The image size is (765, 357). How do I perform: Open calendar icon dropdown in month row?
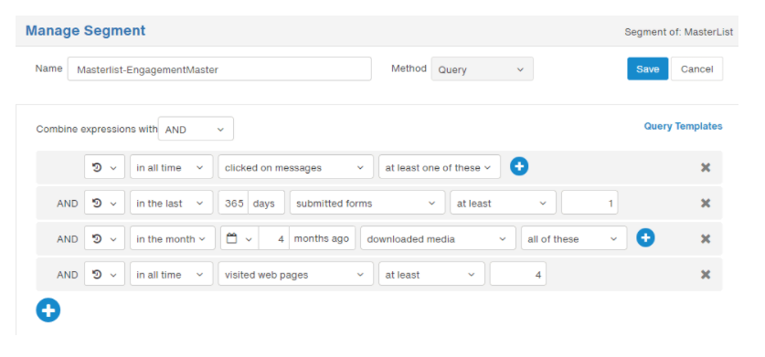(x=239, y=239)
